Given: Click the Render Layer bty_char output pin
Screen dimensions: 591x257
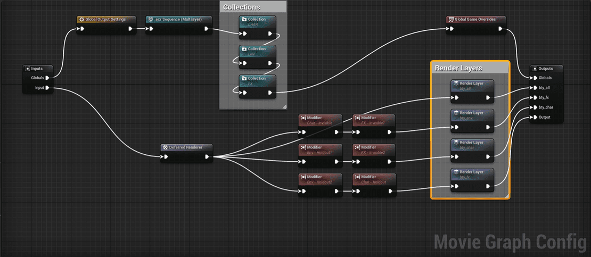Looking at the screenshot, I should tap(488, 157).
